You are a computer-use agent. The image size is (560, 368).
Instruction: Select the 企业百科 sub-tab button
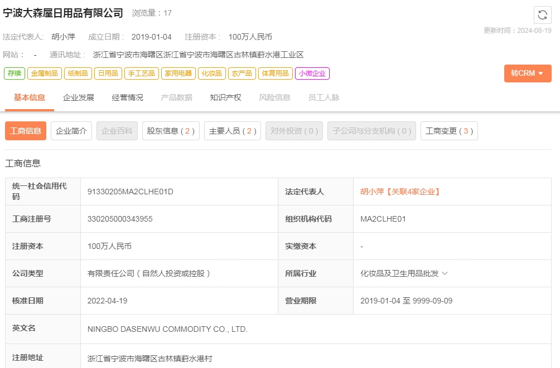pyautogui.click(x=117, y=131)
